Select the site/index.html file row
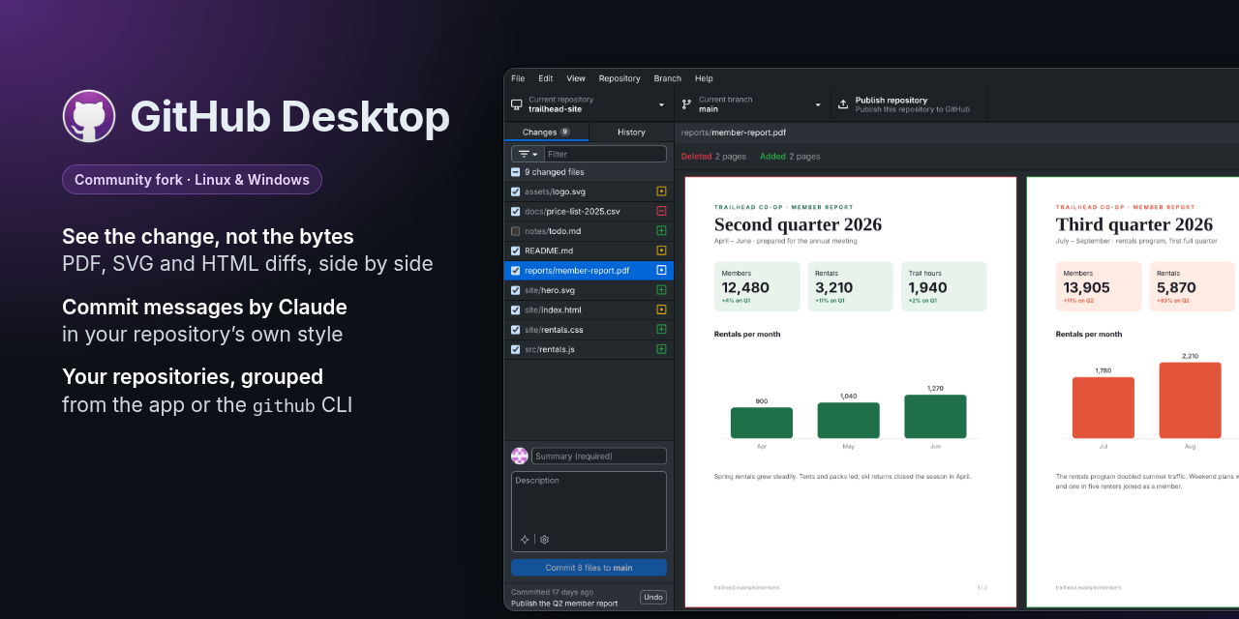 pos(589,309)
